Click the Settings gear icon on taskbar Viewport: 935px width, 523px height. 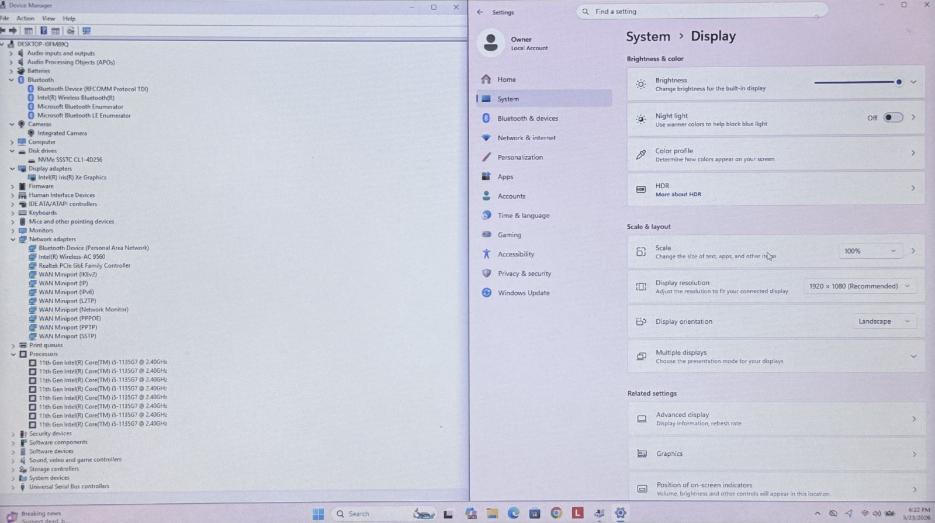(621, 513)
